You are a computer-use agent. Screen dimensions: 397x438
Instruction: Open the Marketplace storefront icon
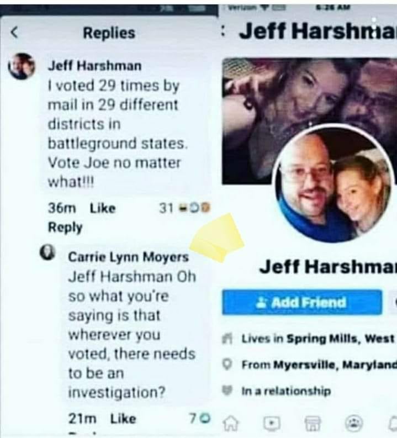tap(313, 423)
